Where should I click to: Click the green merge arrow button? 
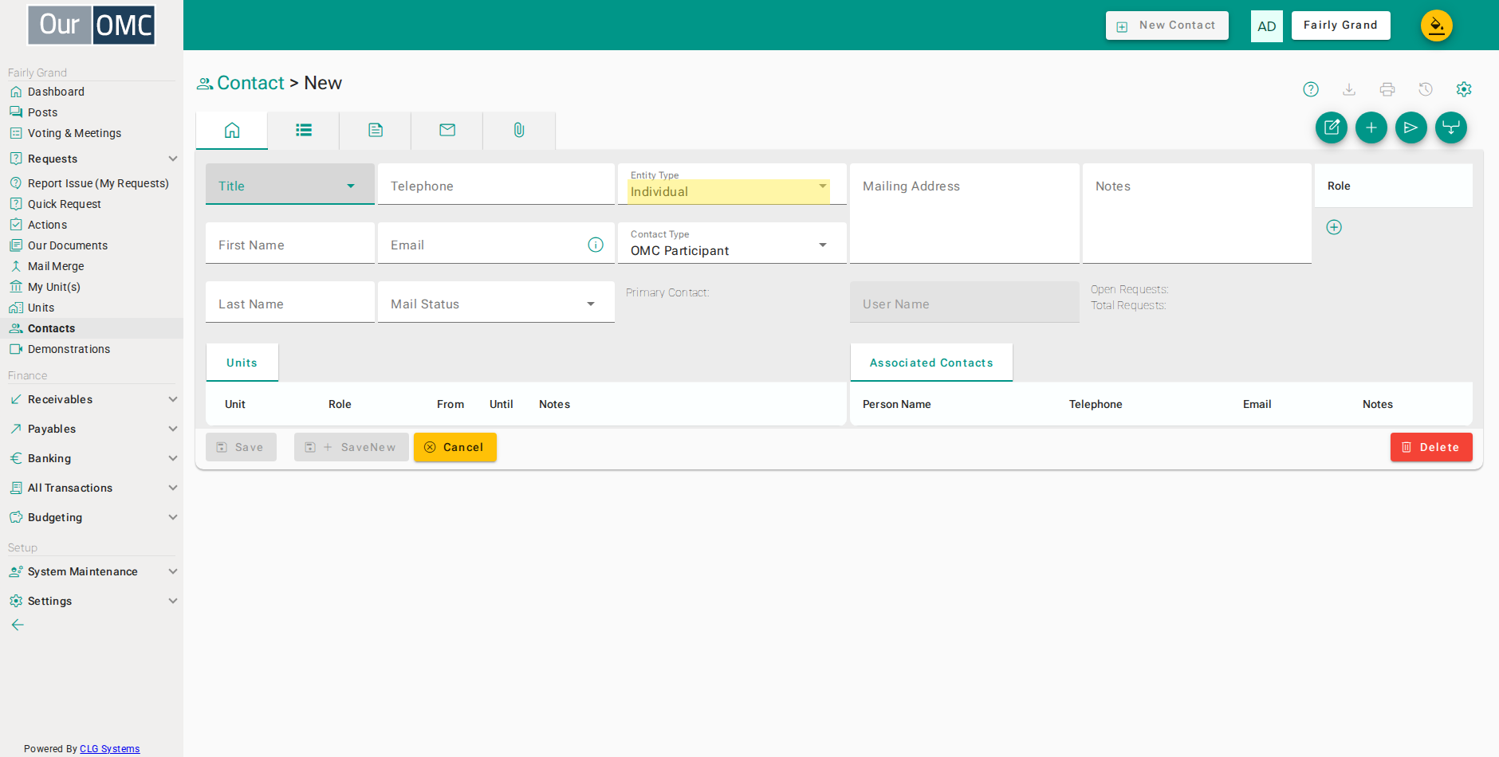pyautogui.click(x=1451, y=127)
